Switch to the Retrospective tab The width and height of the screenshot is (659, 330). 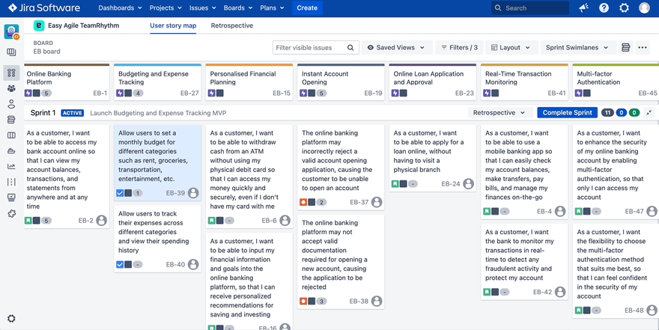click(x=232, y=25)
